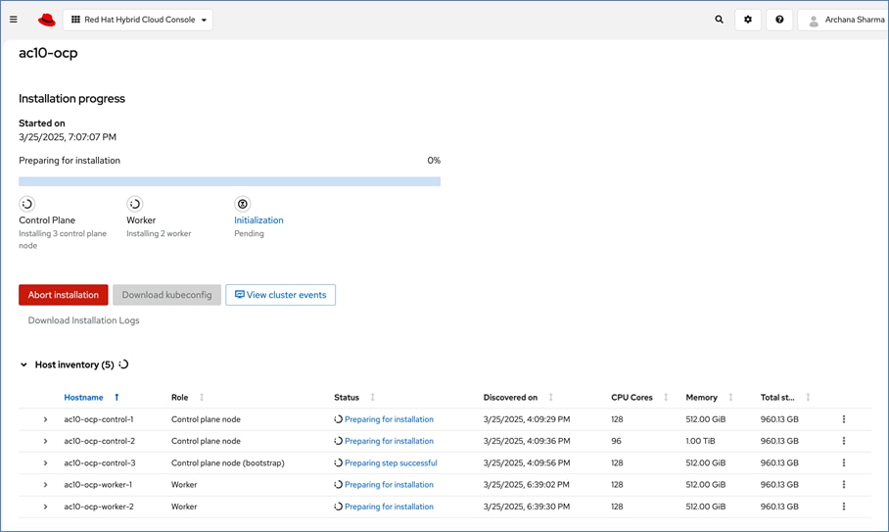
Task: Click the 3/25/2025, 6:39:30 PM timestamp
Action: coord(527,507)
